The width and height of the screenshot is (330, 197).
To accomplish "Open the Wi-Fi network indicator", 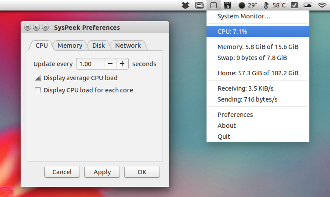I will [322, 5].
